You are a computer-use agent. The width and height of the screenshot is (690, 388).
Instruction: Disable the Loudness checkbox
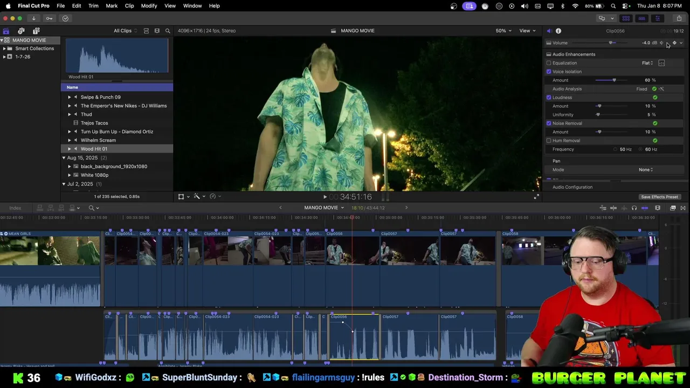click(549, 98)
